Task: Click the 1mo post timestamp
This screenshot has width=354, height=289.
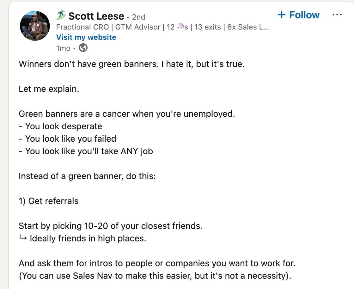Action: pos(63,48)
